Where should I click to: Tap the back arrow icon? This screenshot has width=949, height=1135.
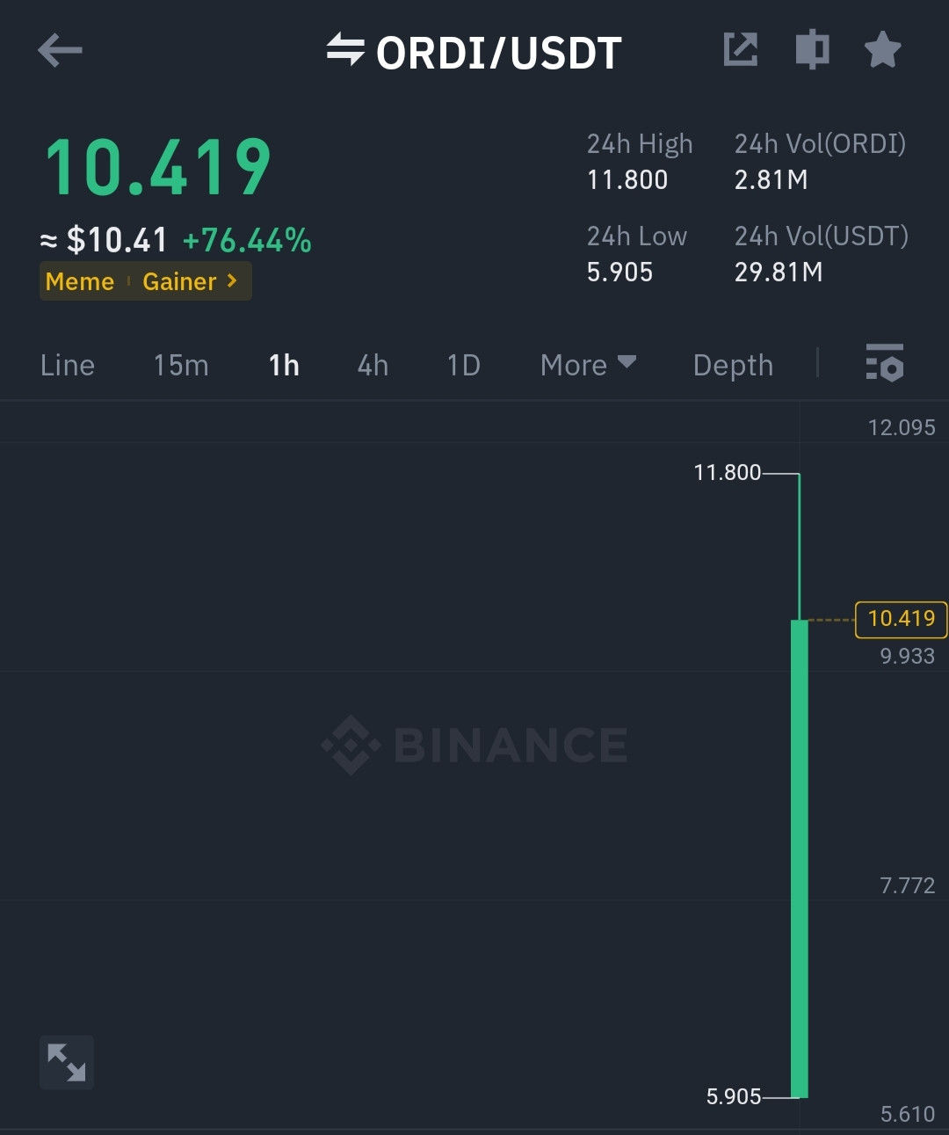point(60,50)
